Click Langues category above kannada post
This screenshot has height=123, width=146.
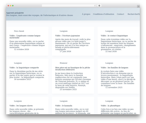coord(64,101)
